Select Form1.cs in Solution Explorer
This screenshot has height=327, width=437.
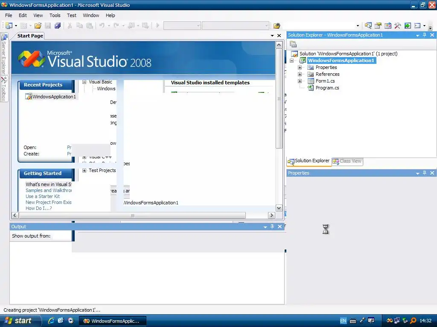[325, 81]
